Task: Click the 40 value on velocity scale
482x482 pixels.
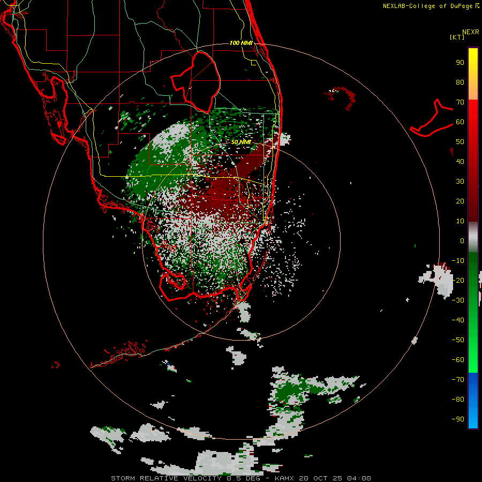Action: pos(460,161)
